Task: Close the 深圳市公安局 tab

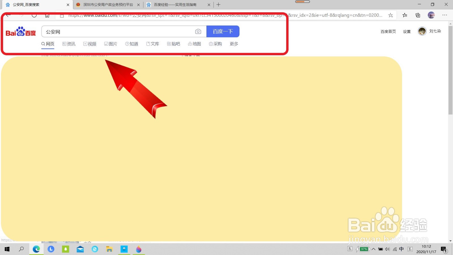Action: [138, 5]
